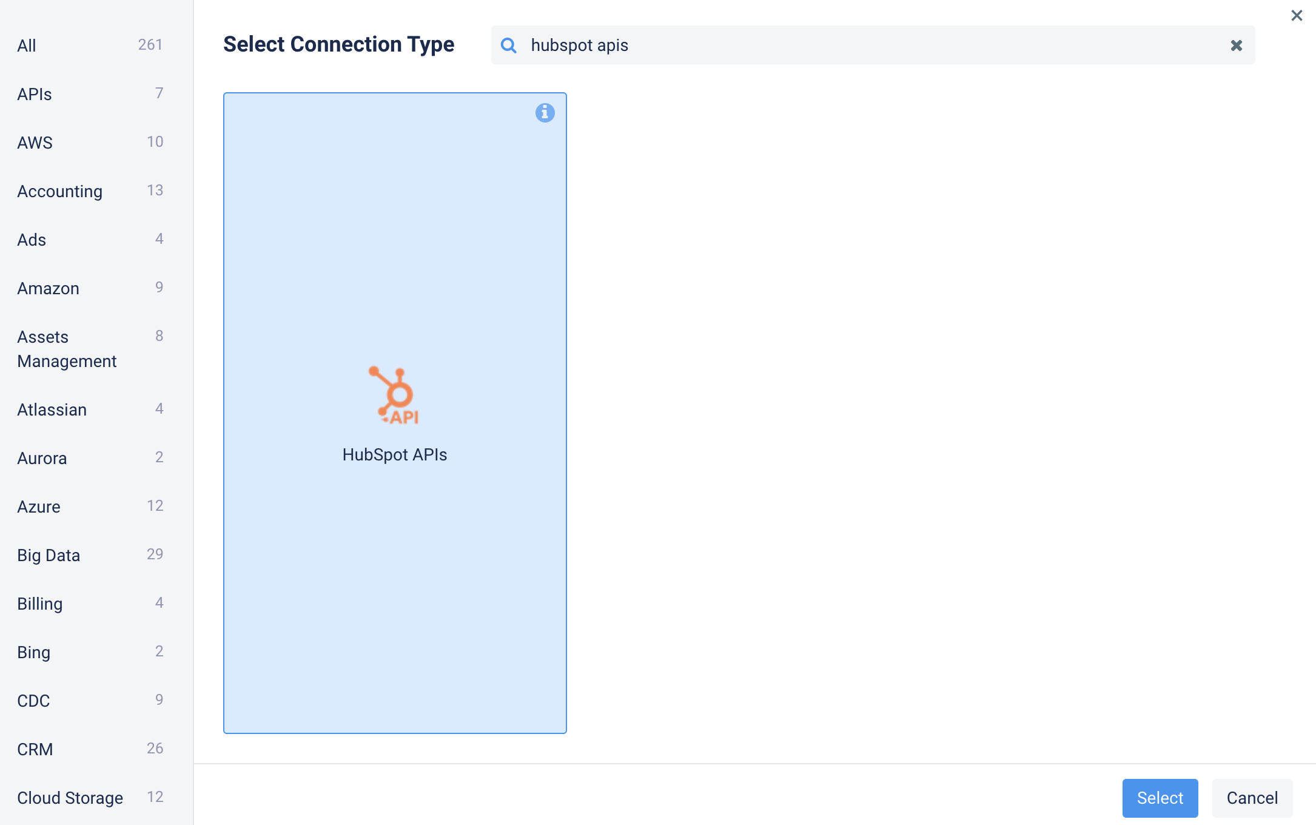This screenshot has height=825, width=1316.
Task: Clear the search text with the X icon
Action: (x=1236, y=45)
